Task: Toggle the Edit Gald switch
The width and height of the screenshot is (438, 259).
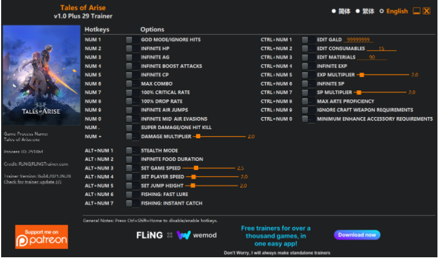Action: click(x=308, y=40)
